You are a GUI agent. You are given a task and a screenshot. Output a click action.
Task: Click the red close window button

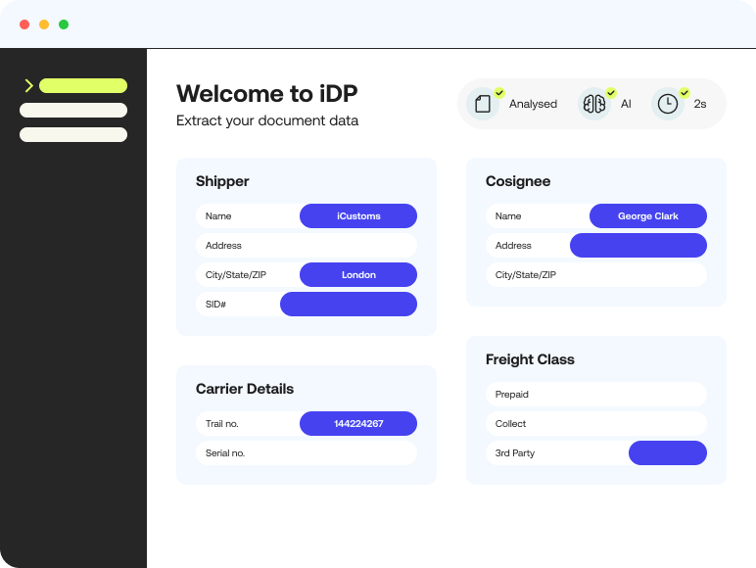pyautogui.click(x=24, y=24)
